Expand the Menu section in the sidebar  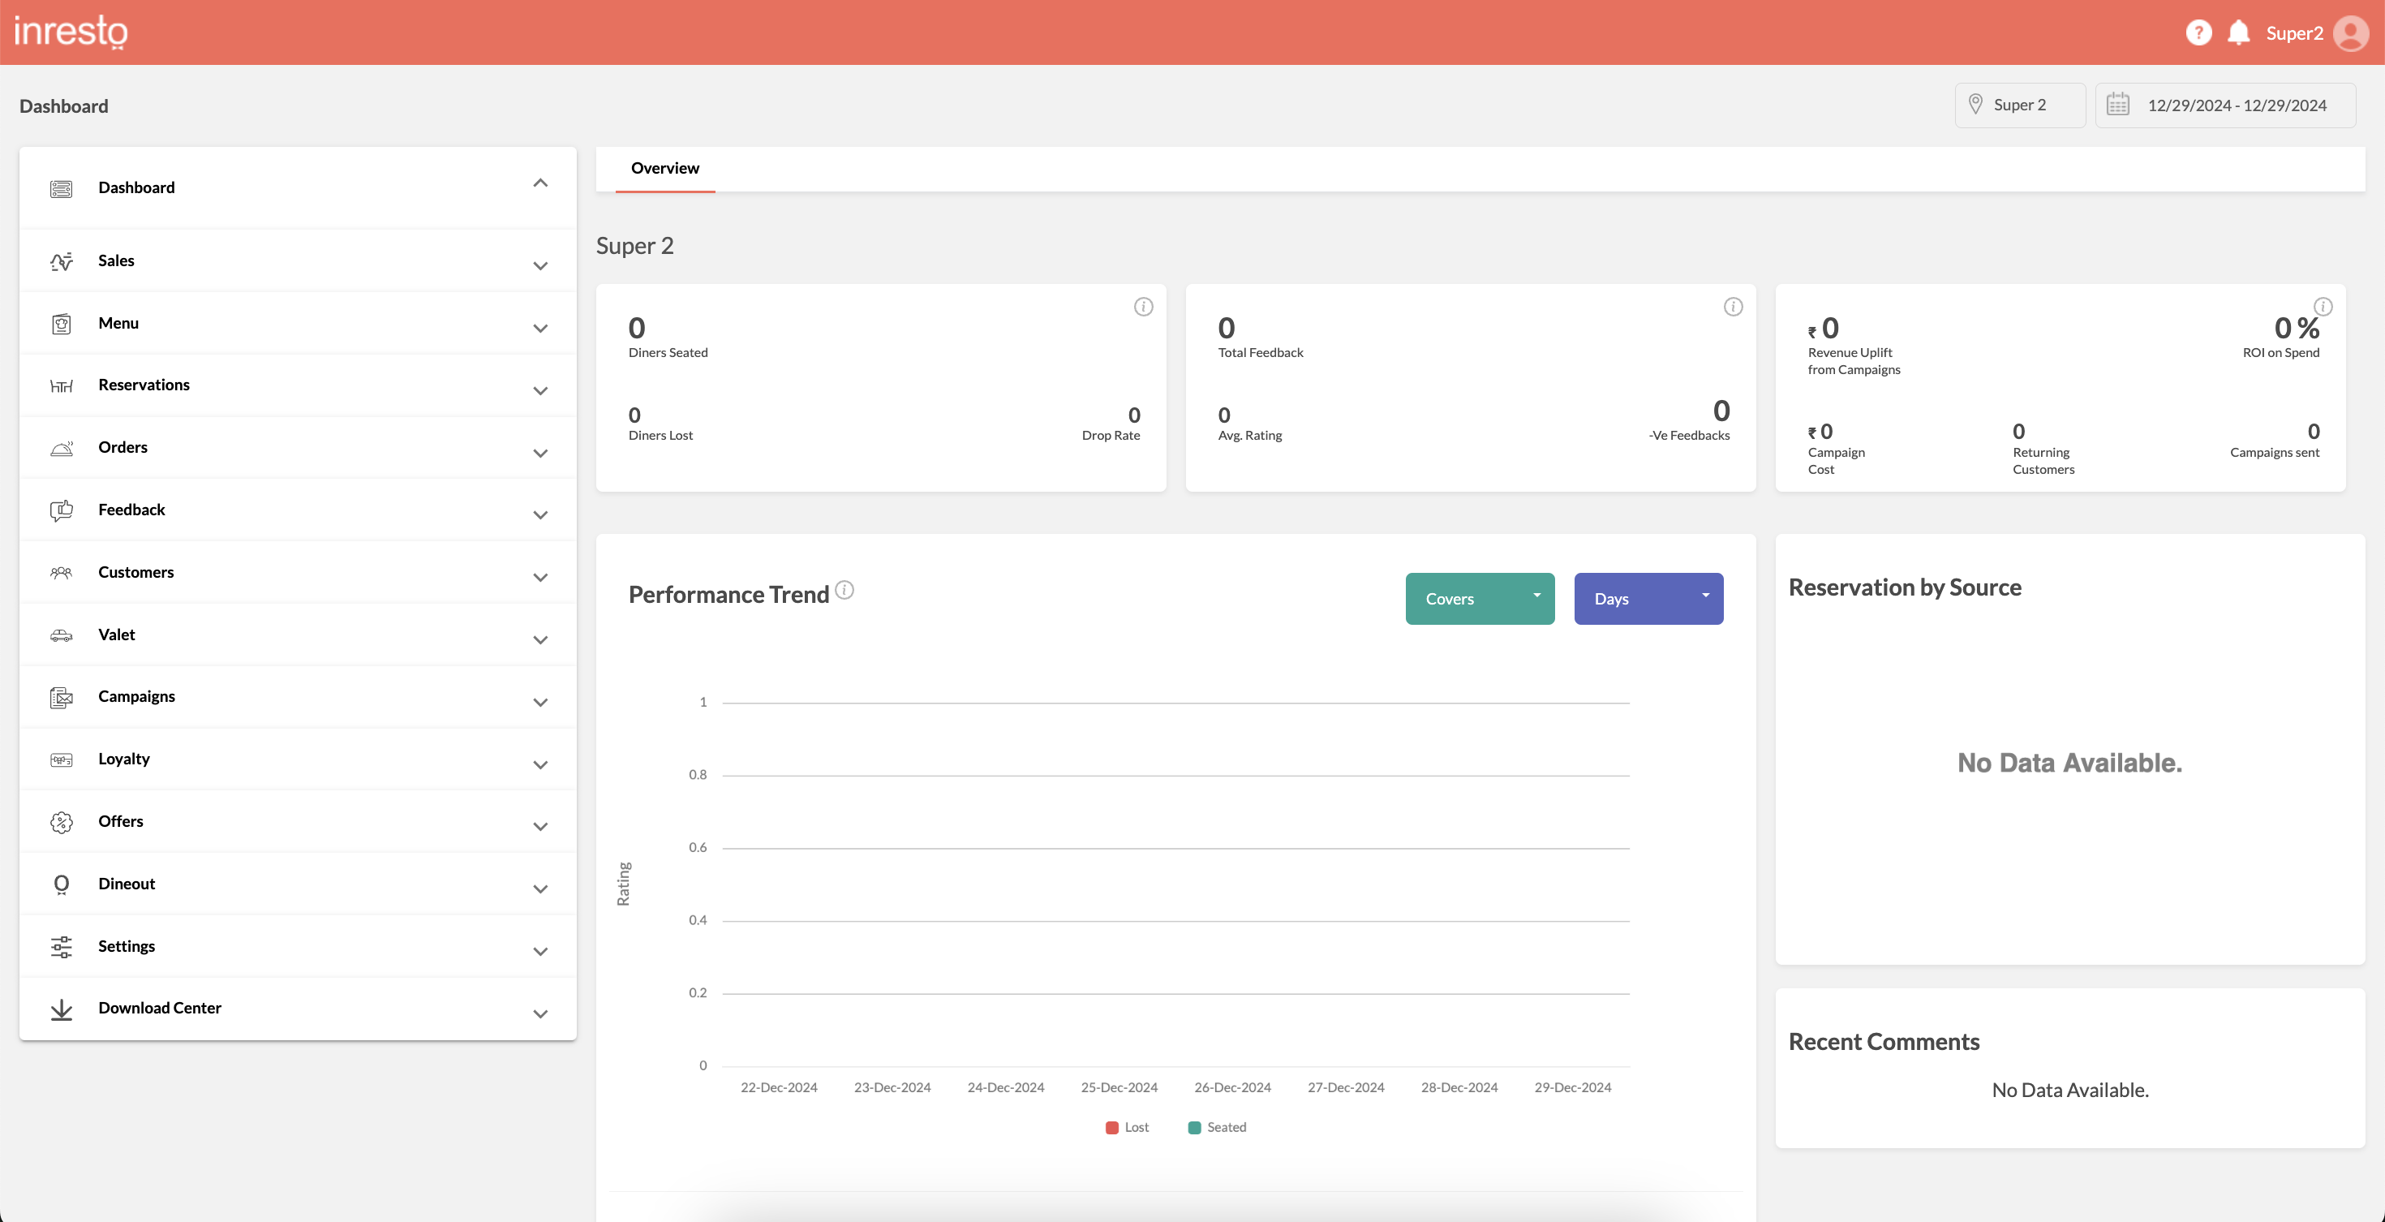(541, 329)
